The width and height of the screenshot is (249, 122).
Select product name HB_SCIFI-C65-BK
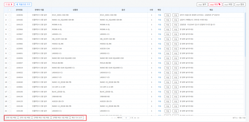59,39
